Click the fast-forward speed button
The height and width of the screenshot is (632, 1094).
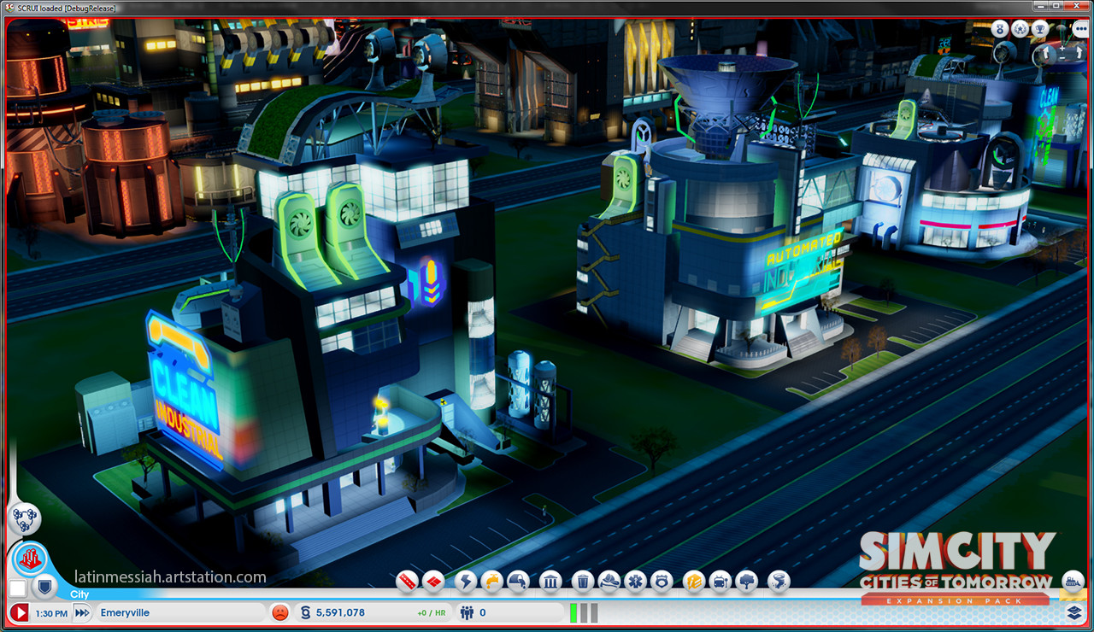click(82, 612)
